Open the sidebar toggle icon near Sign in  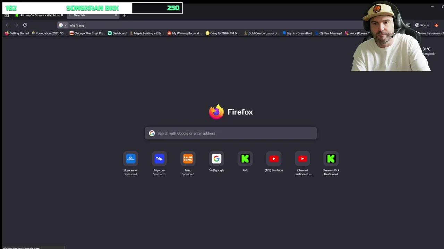[408, 25]
